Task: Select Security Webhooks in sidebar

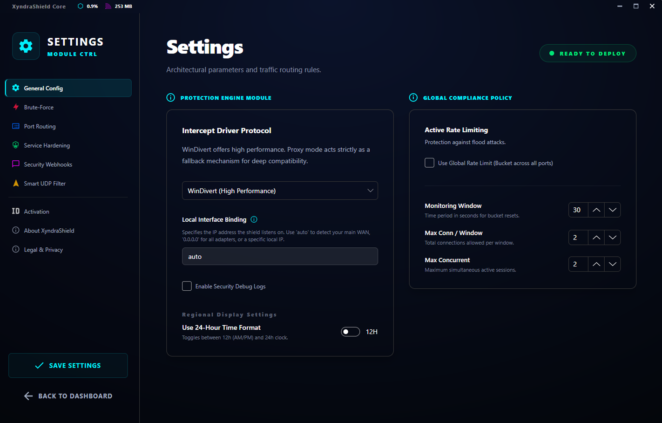Action: pos(68,164)
